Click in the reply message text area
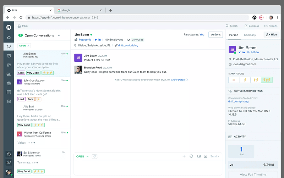 click(147, 167)
